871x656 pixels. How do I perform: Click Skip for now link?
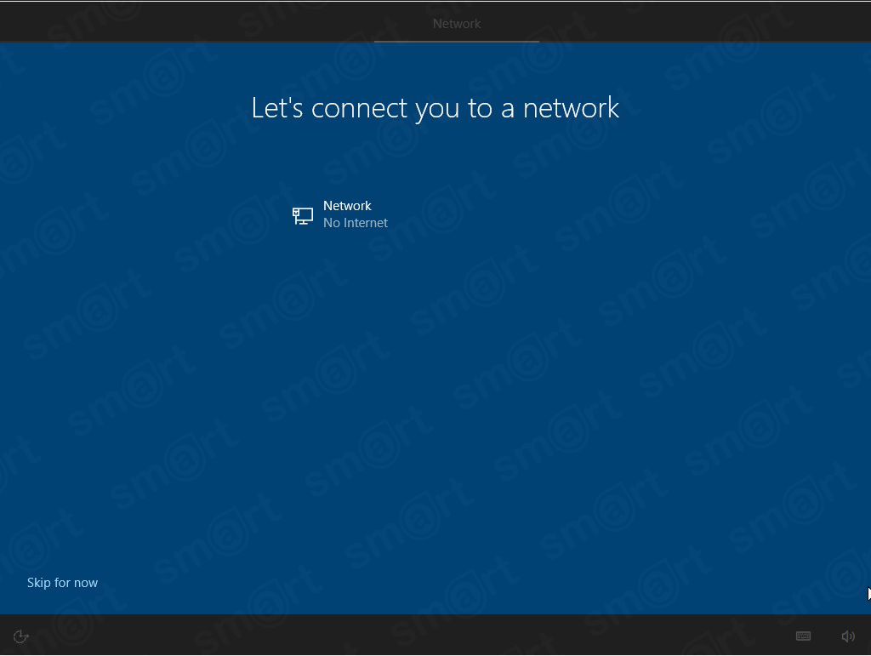(62, 583)
